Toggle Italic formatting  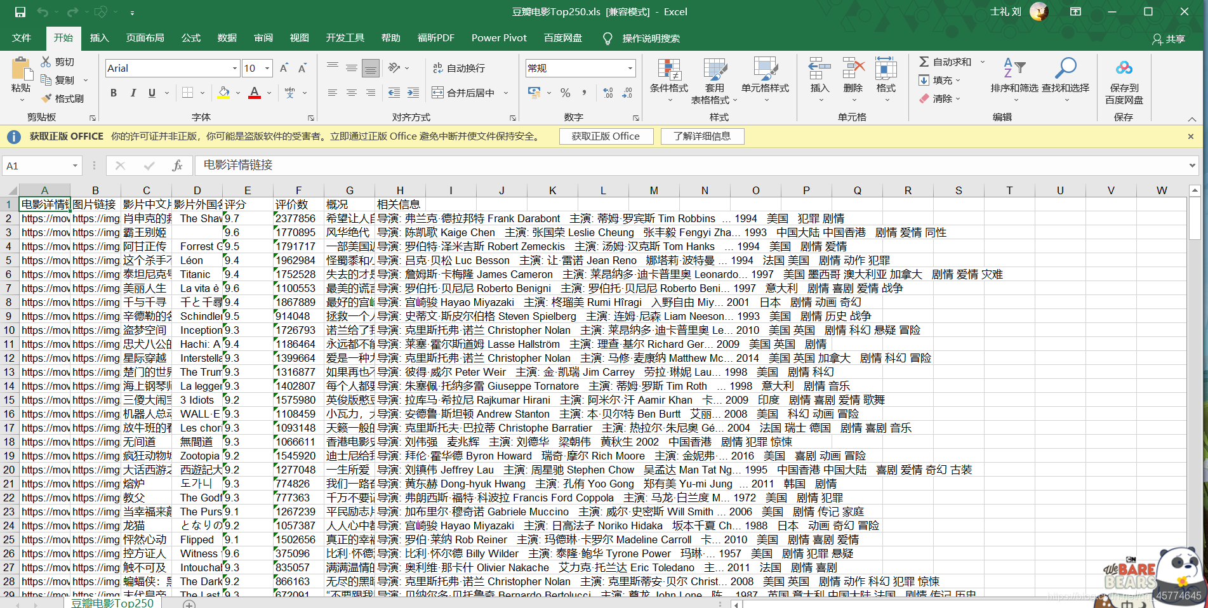(x=133, y=93)
